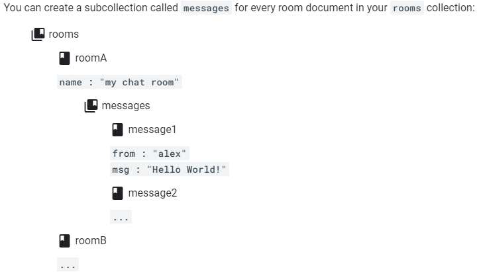Viewport: 479px width, 272px height.
Task: Select the roomB document label
Action: (91, 241)
